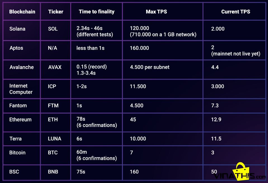
Task: Select the '4.500 per subnet' cell
Action: point(163,69)
